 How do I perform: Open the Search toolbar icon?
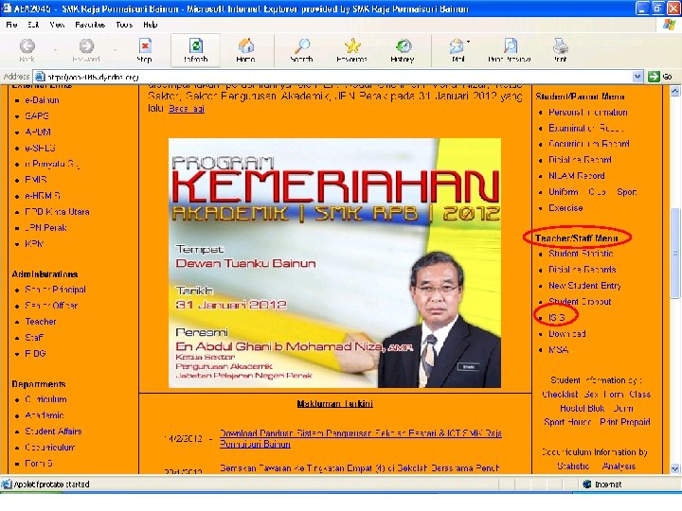pyautogui.click(x=302, y=45)
